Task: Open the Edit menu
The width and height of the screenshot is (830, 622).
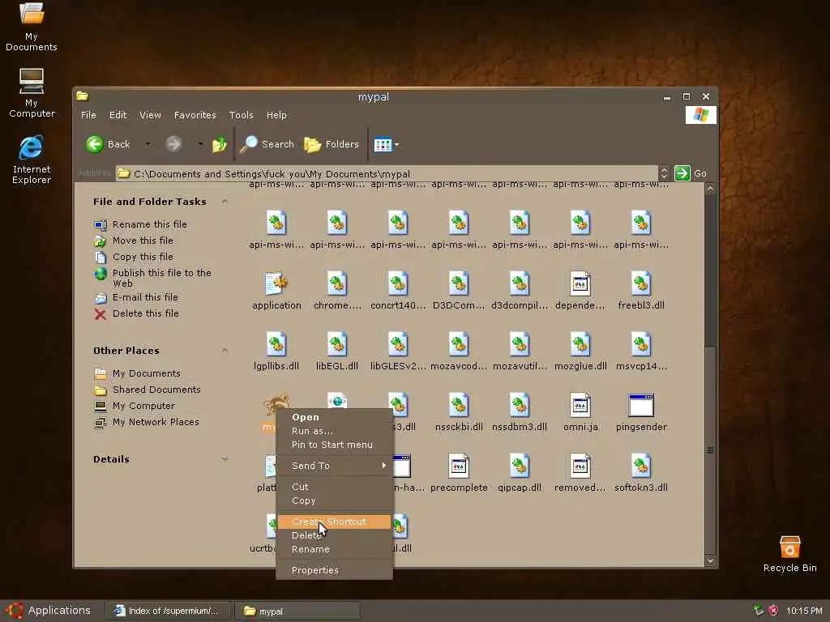Action: tap(118, 115)
